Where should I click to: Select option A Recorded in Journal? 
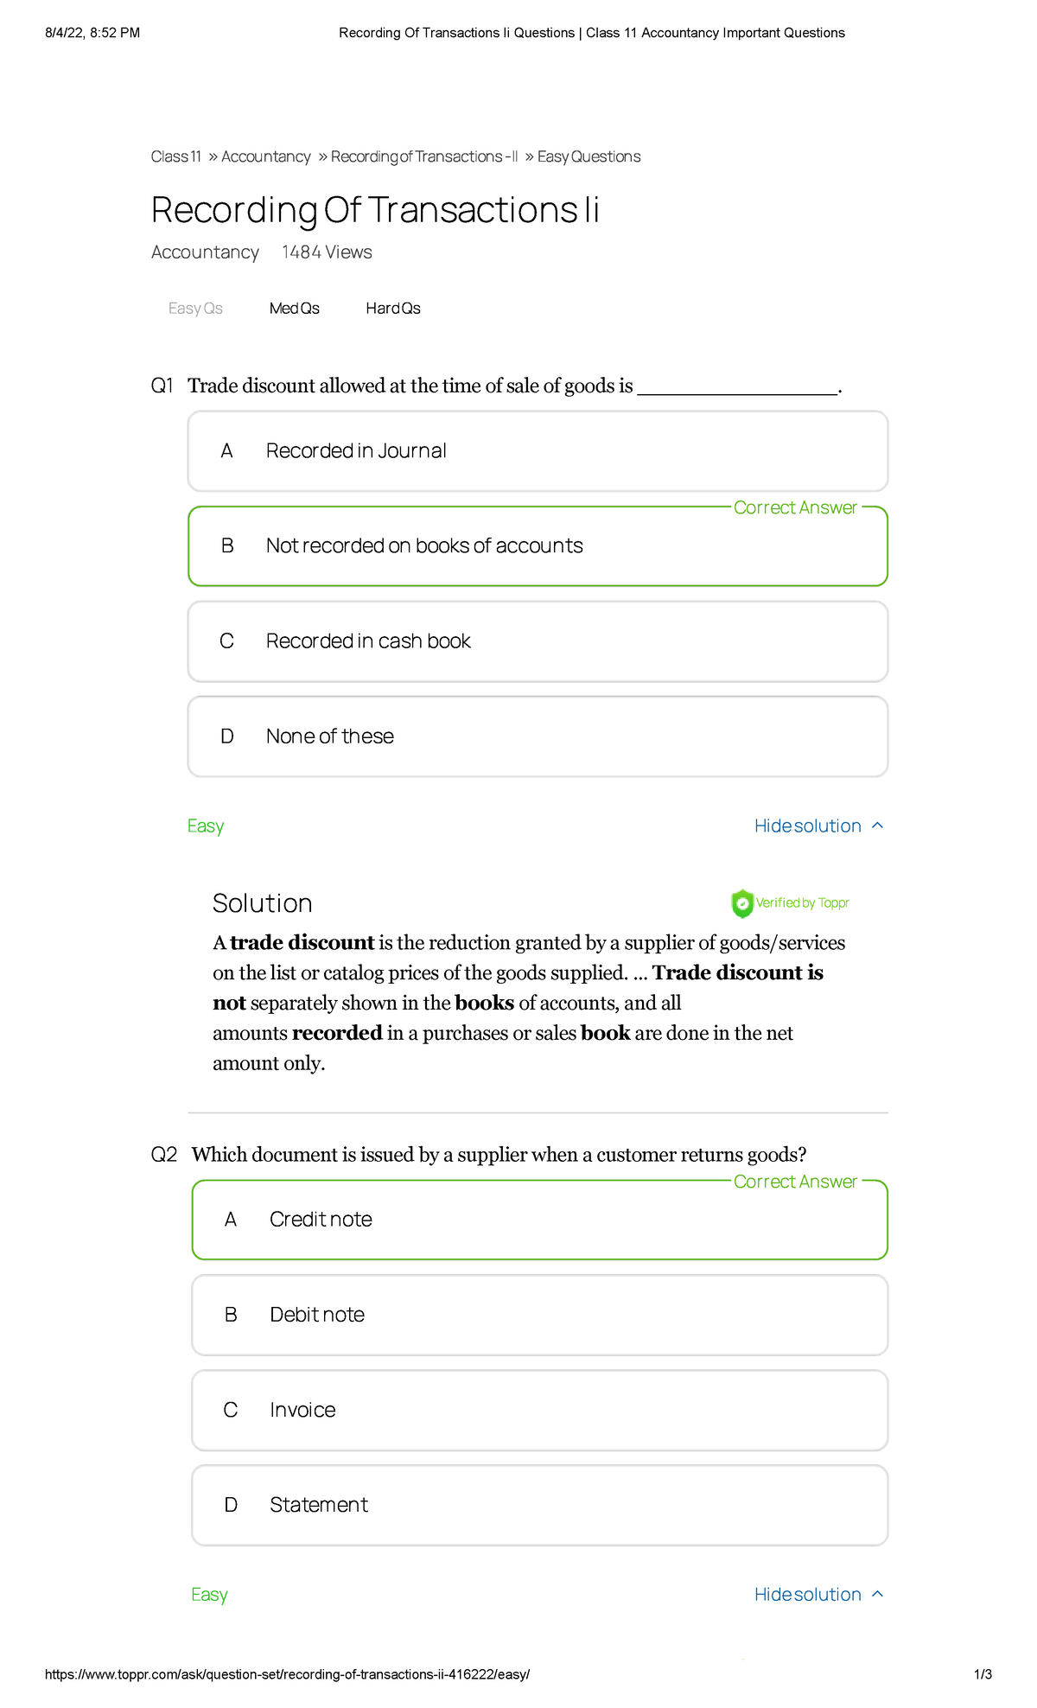538,451
